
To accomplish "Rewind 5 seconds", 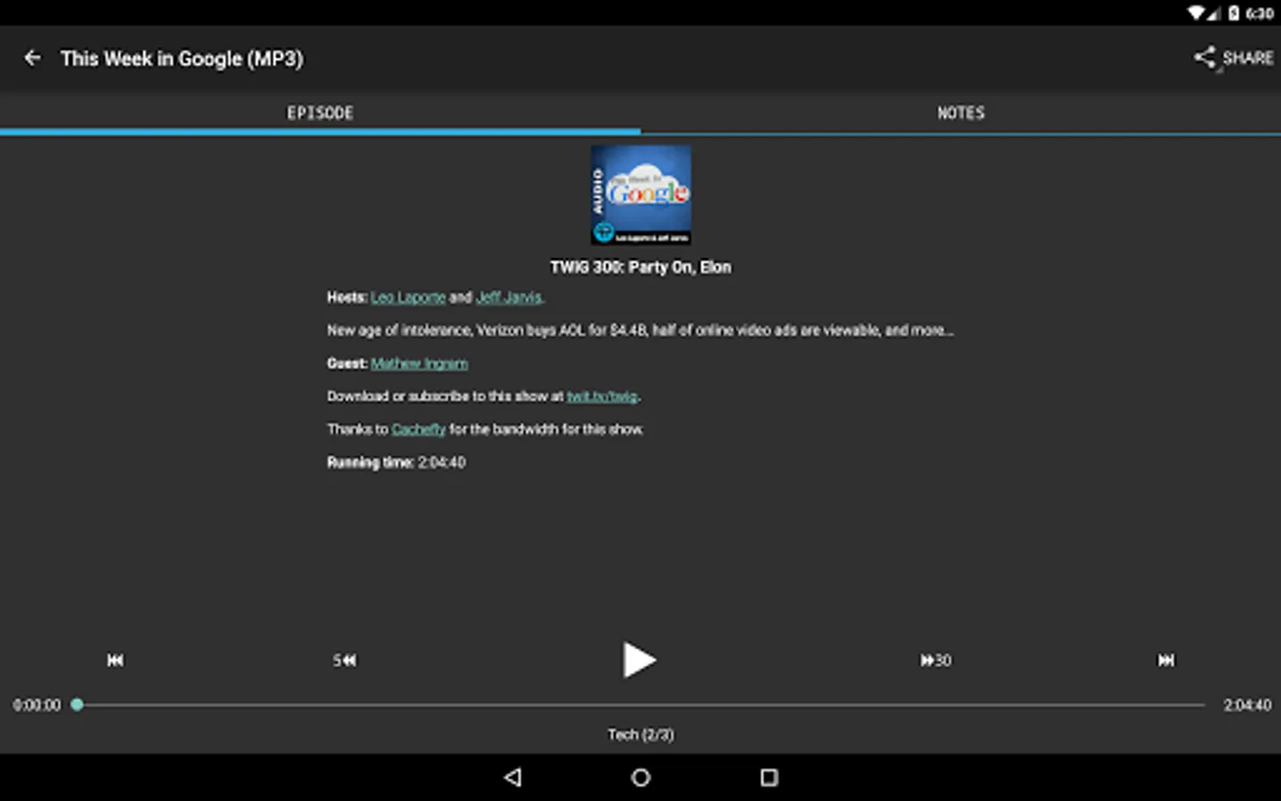I will point(344,660).
